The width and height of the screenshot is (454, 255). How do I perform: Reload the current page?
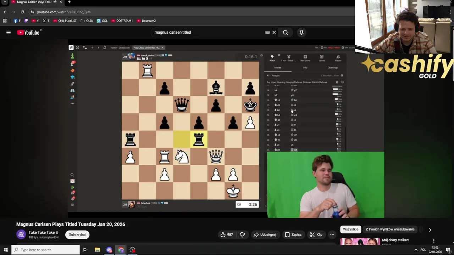click(22, 12)
